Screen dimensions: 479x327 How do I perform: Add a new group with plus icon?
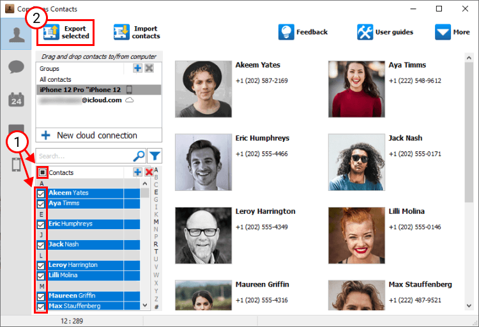coord(137,68)
